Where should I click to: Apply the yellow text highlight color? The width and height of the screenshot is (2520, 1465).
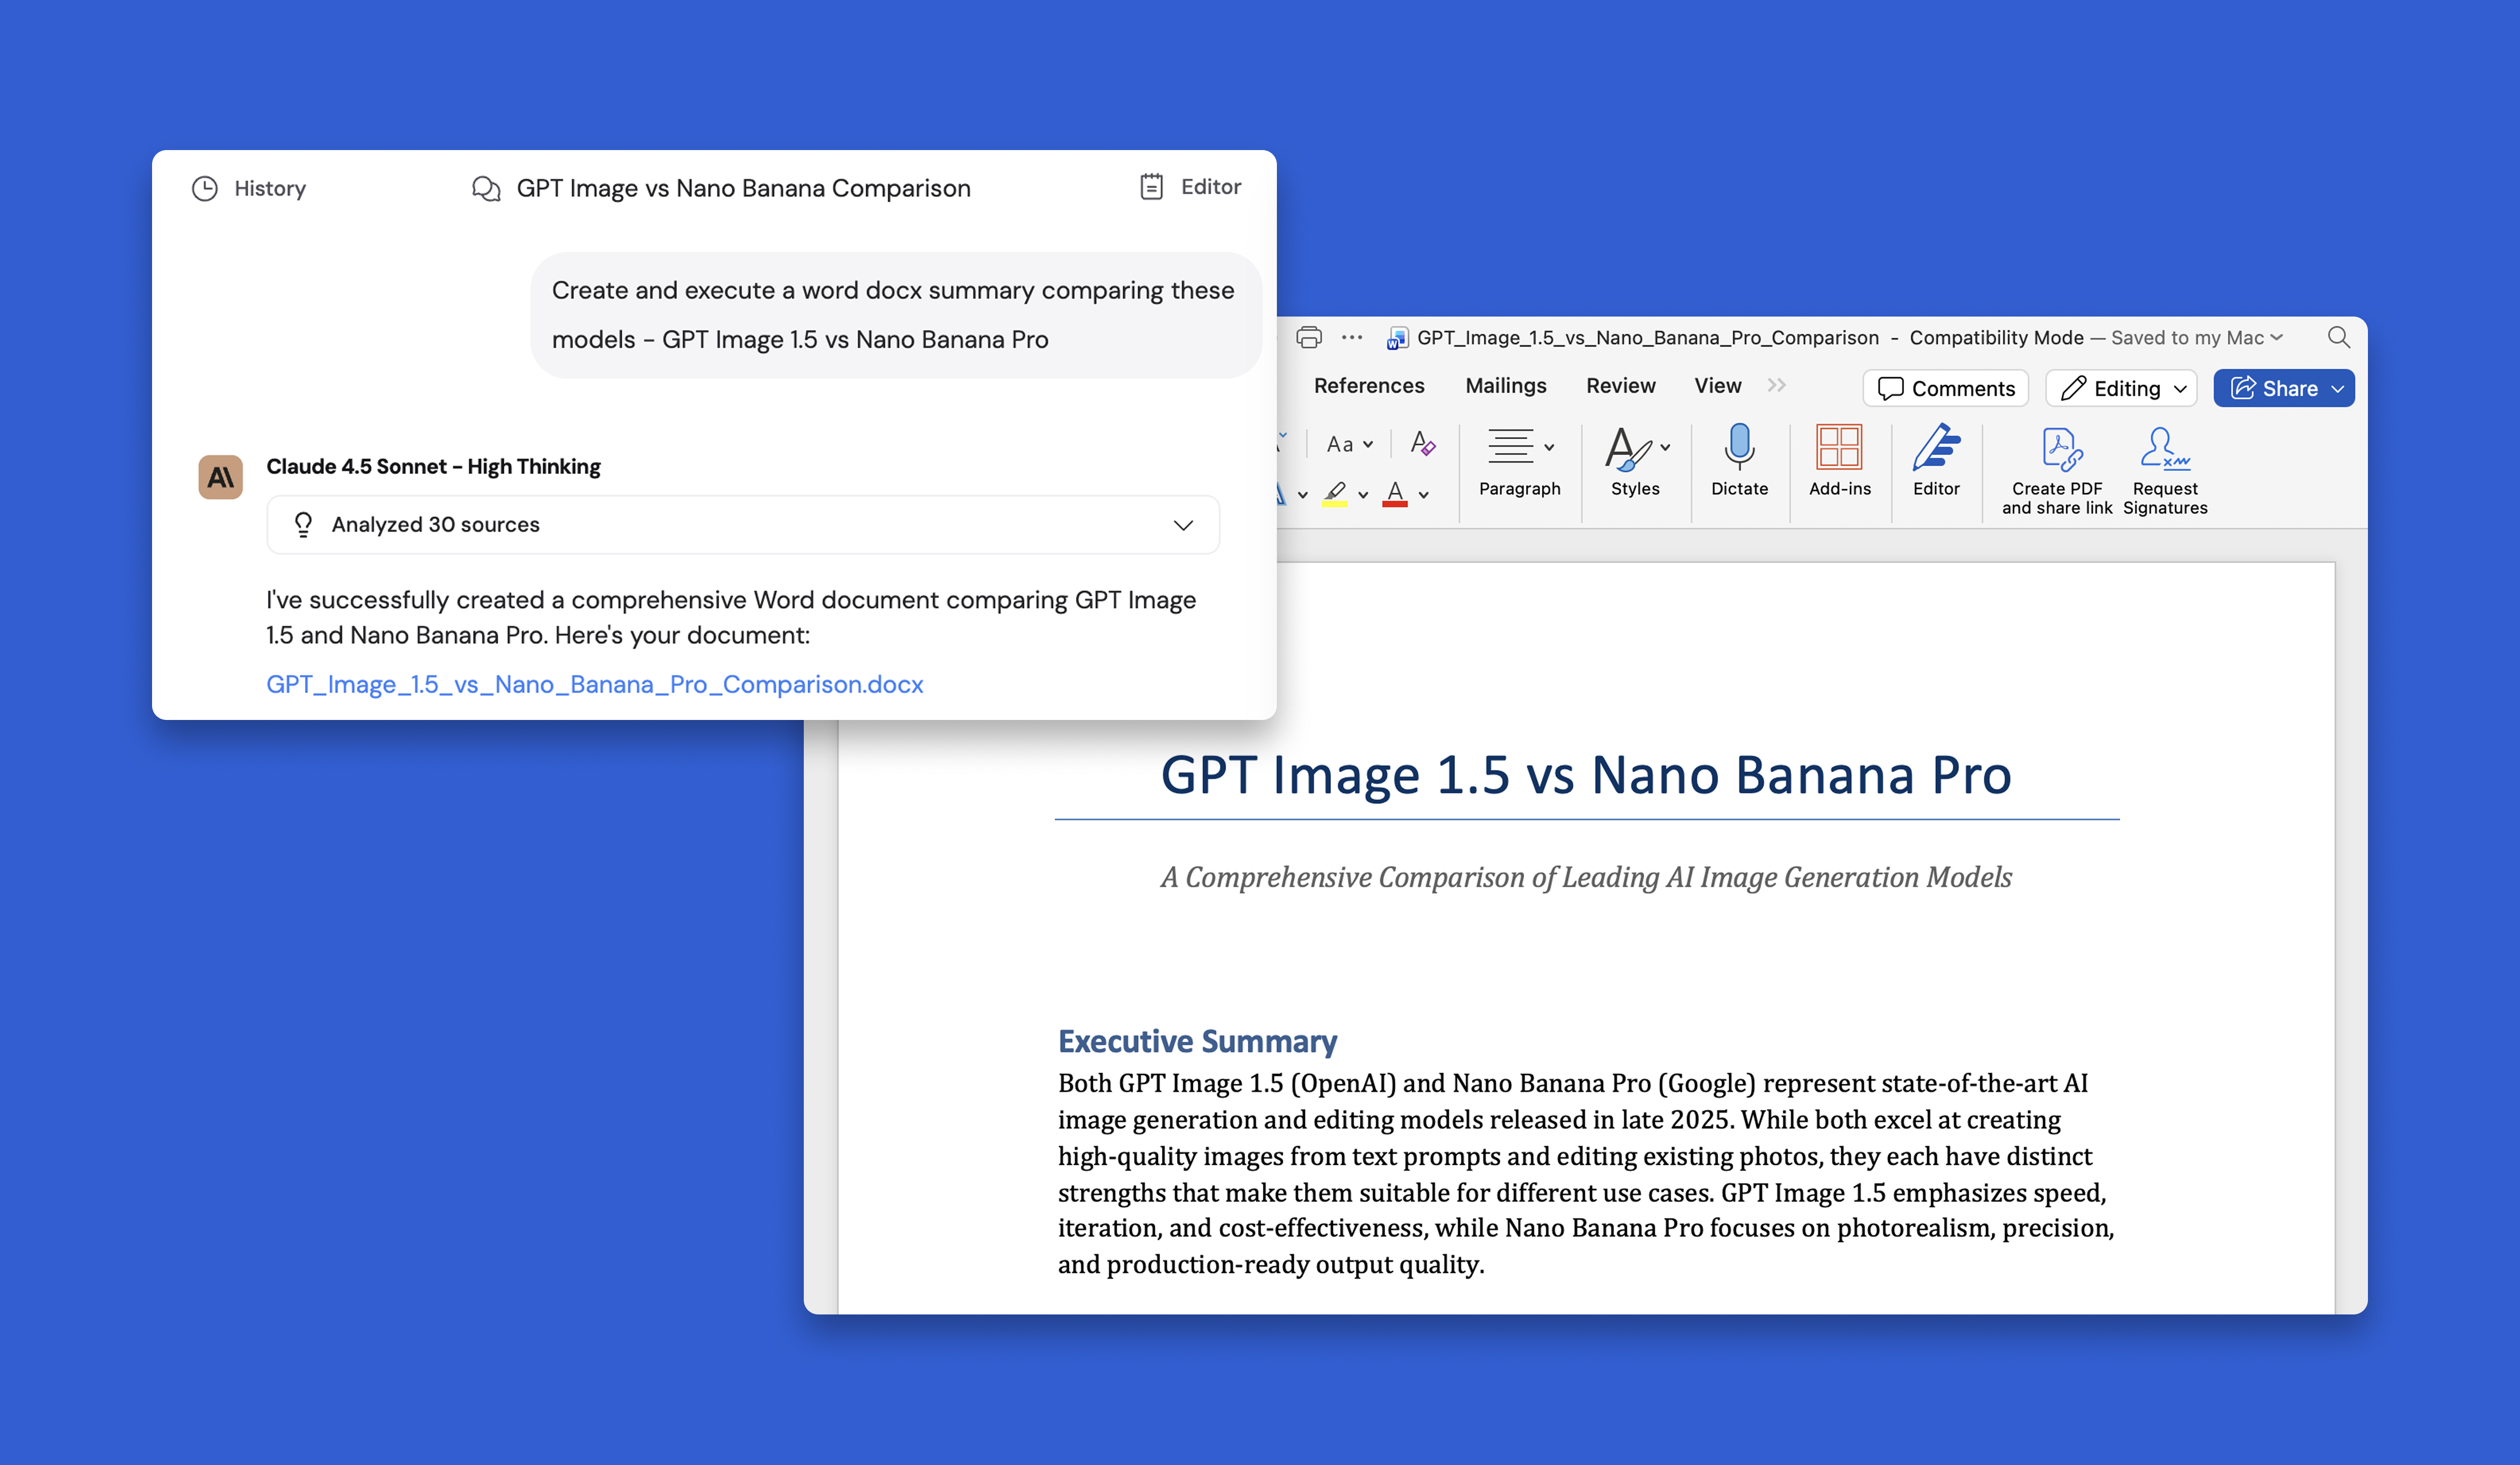(1334, 493)
